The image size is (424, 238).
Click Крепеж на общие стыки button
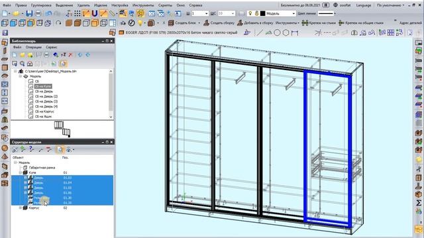[x=360, y=23]
